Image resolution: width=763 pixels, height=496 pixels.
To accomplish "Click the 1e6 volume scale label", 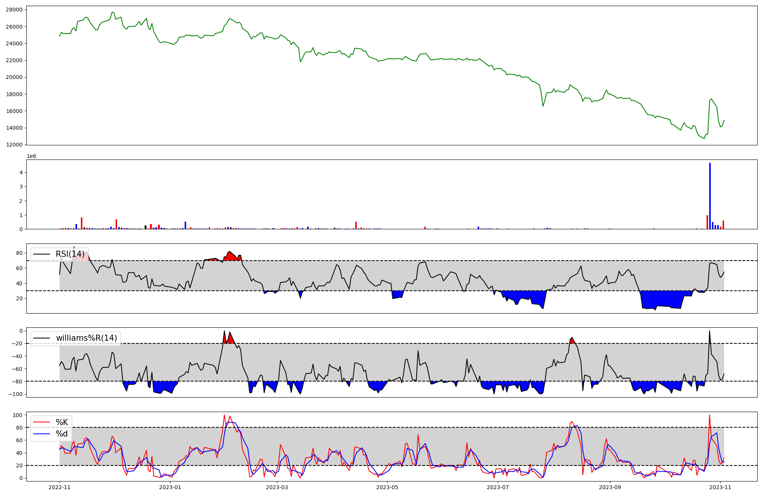I will (31, 156).
